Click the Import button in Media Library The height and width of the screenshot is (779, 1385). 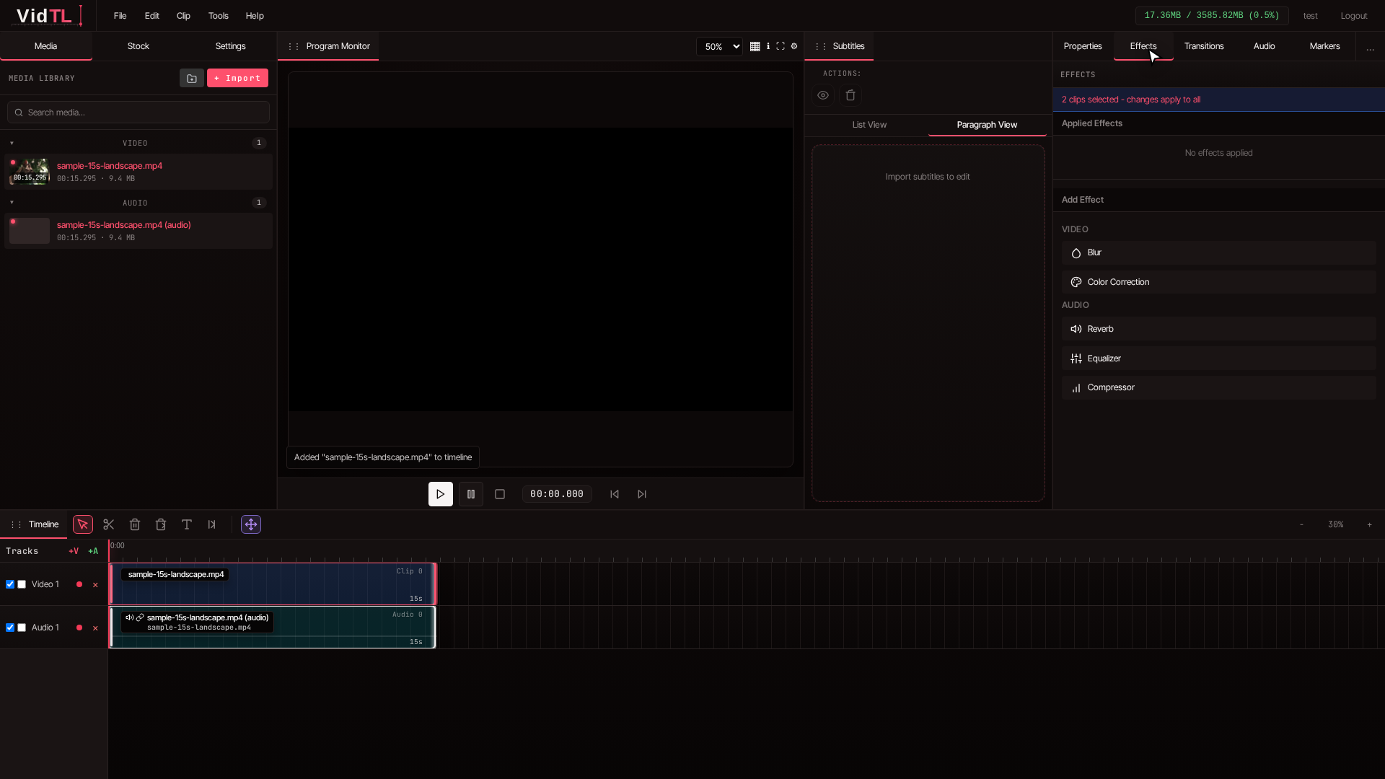(237, 78)
